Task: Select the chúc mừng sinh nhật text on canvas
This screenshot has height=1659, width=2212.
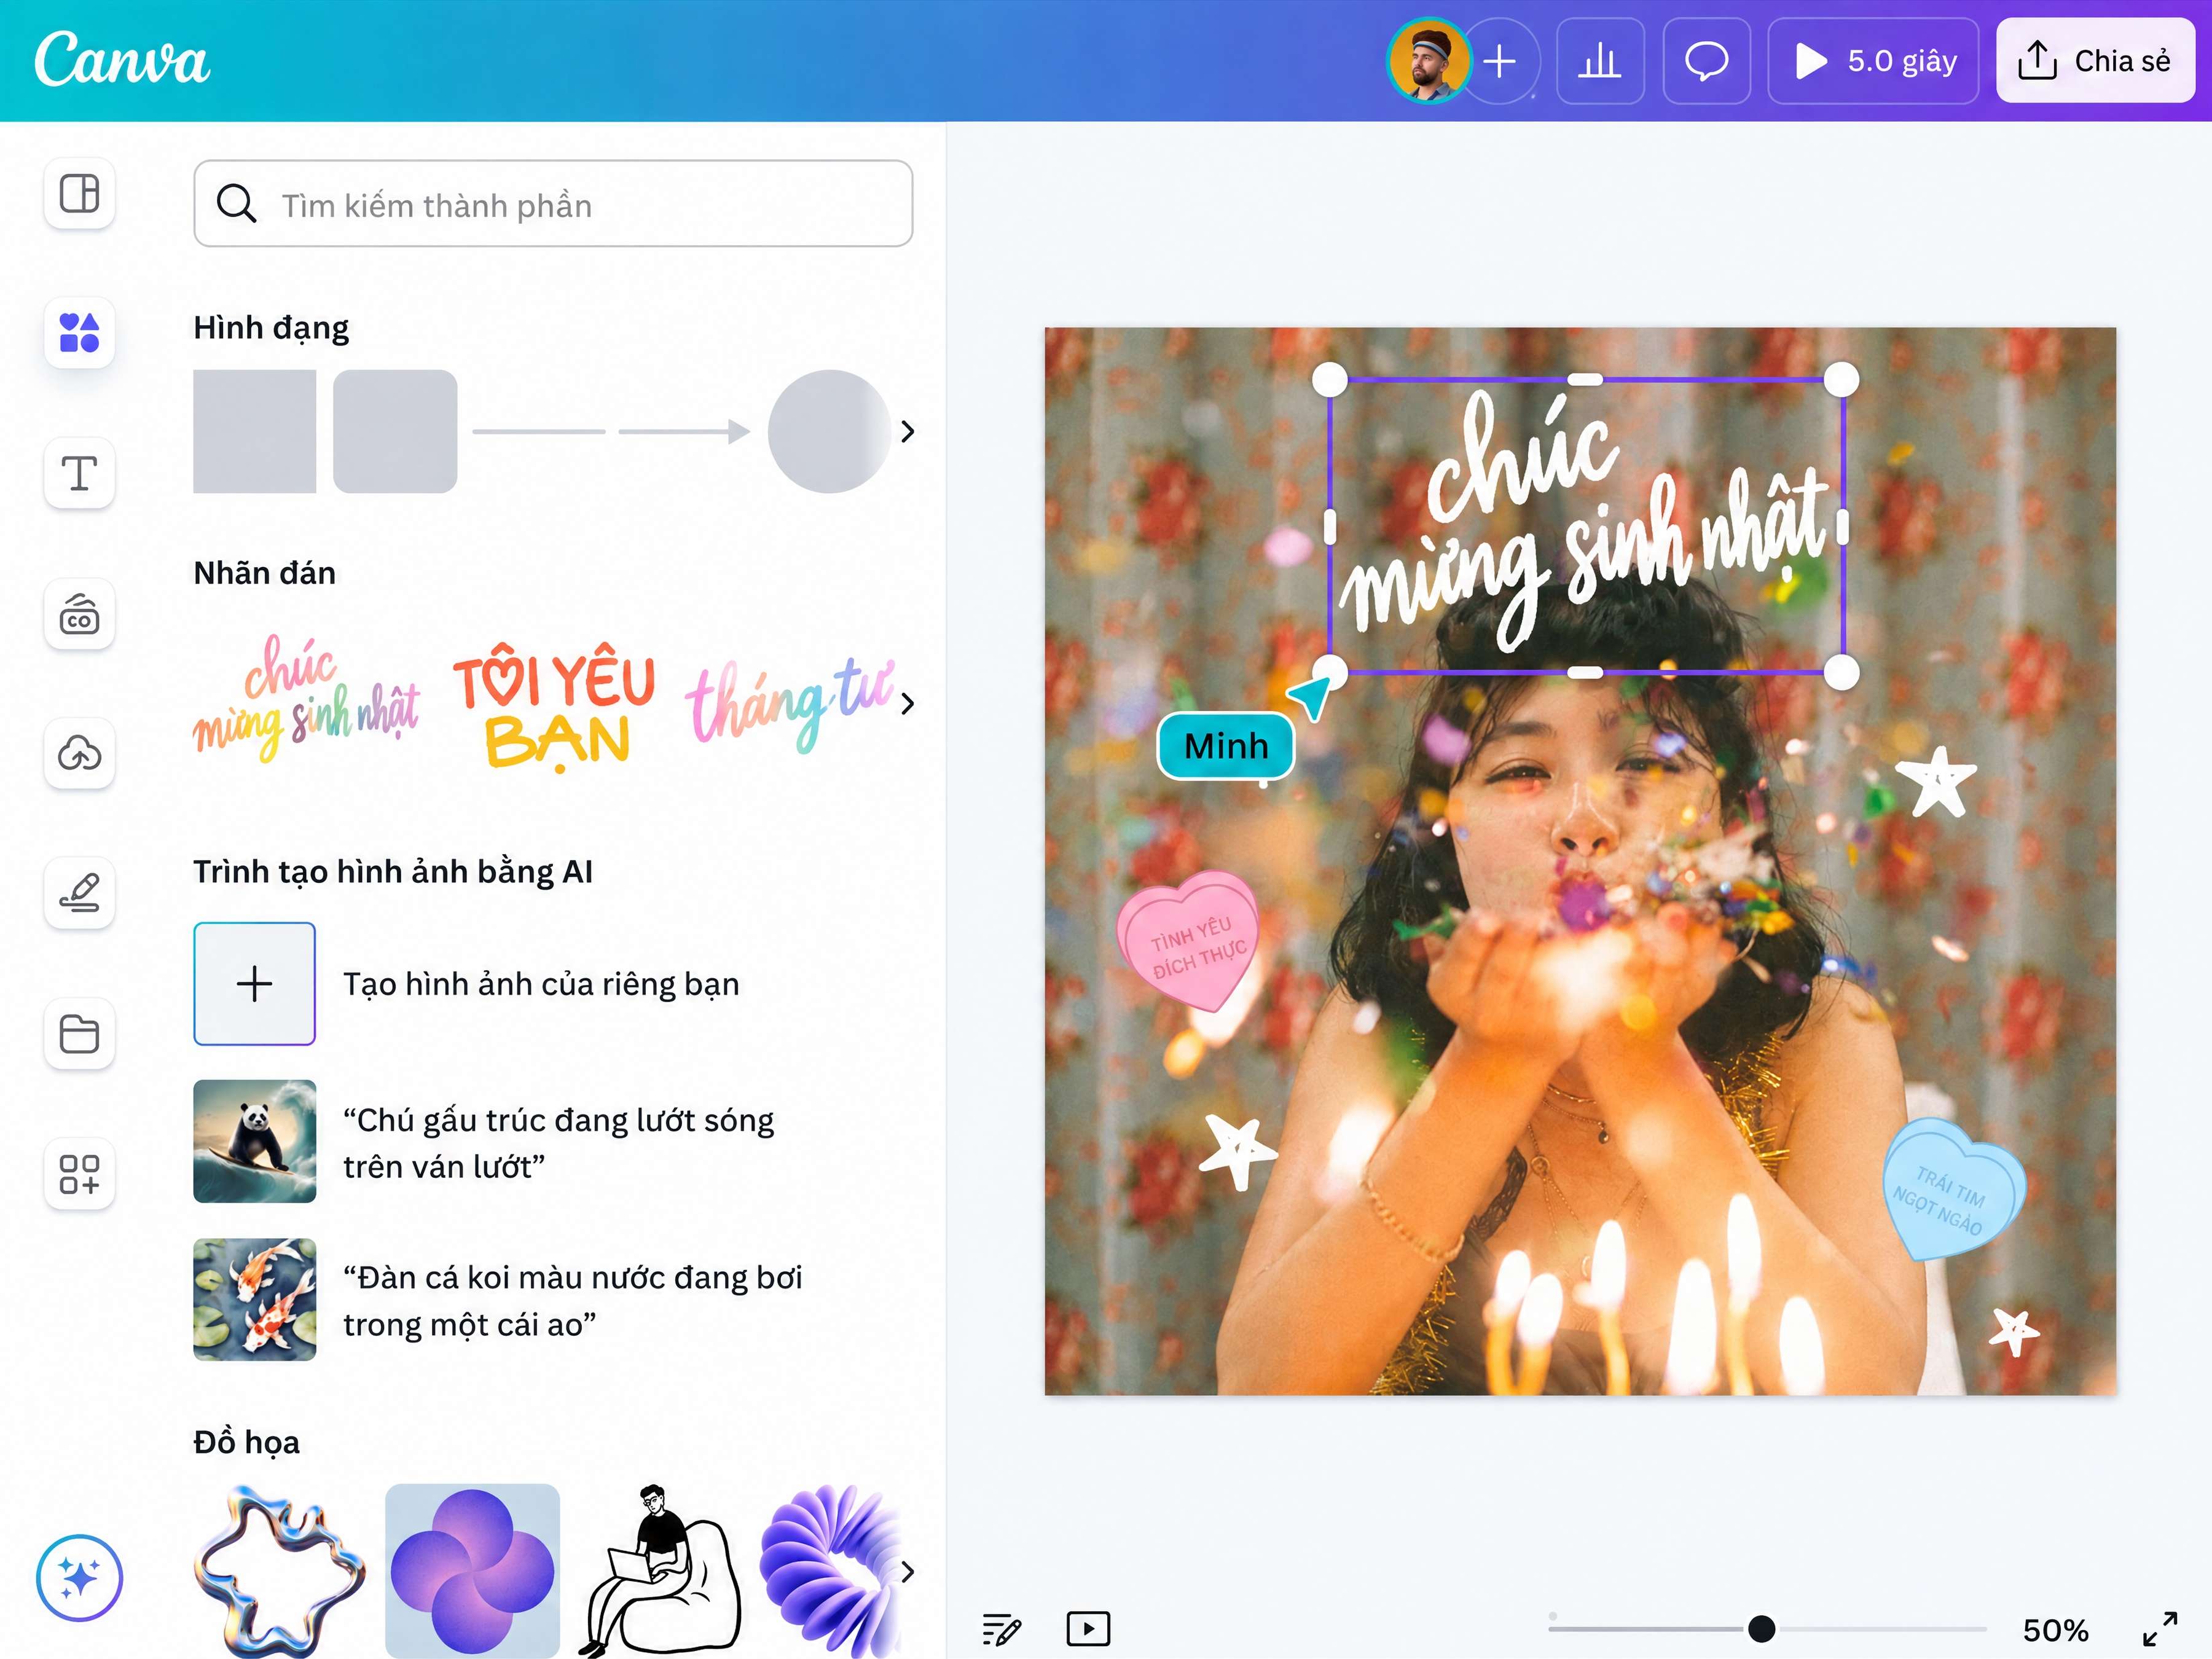Action: [x=1586, y=526]
